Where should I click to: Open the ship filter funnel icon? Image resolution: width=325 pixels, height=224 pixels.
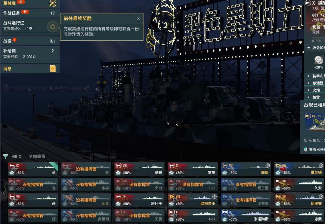(5, 157)
